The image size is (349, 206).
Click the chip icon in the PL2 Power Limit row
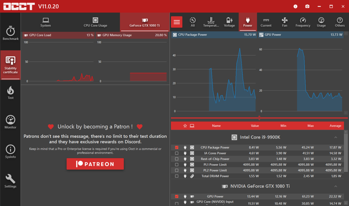point(192,170)
